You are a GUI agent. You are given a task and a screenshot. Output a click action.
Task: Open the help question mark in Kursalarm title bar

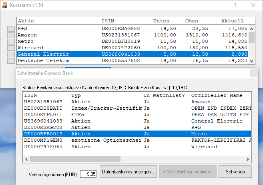click(235, 5)
